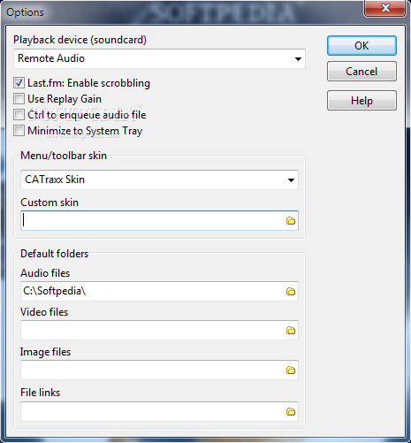Expand the Playback device dropdown arrow
The width and height of the screenshot is (411, 443).
pyautogui.click(x=298, y=59)
